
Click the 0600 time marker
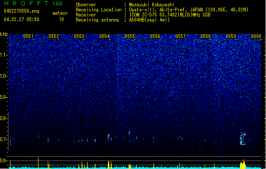(x=256, y=36)
